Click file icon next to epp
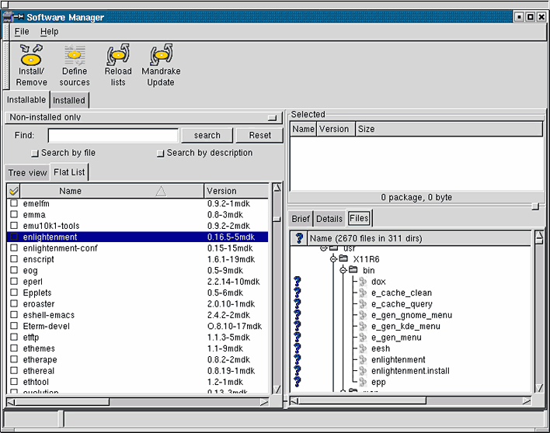The image size is (550, 433). coord(363,382)
